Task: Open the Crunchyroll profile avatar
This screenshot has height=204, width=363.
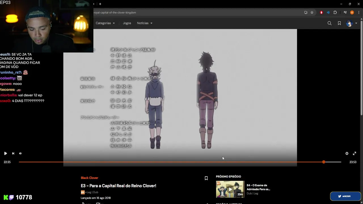Action: click(x=349, y=23)
